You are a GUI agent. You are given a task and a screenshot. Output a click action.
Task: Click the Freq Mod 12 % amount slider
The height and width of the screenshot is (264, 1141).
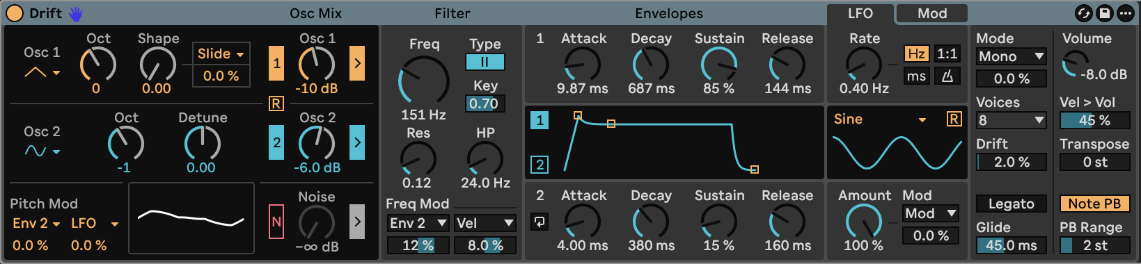418,245
